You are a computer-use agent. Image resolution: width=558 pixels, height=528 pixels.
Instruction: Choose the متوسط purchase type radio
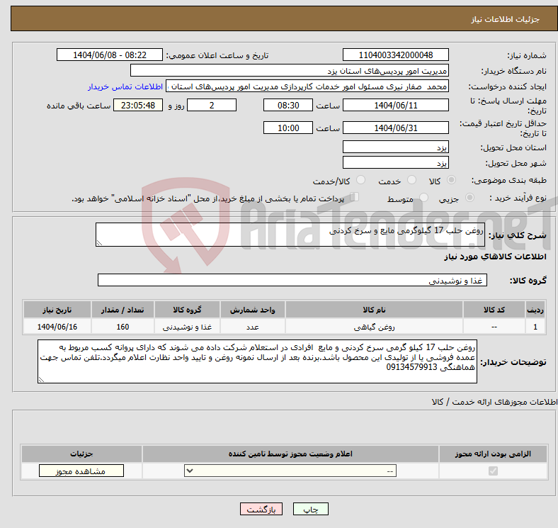tap(425, 199)
